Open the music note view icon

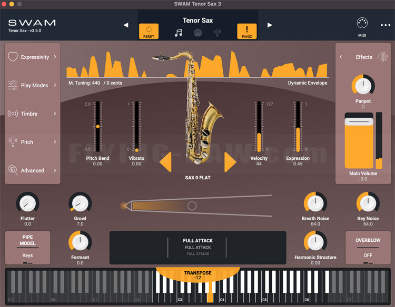click(179, 33)
